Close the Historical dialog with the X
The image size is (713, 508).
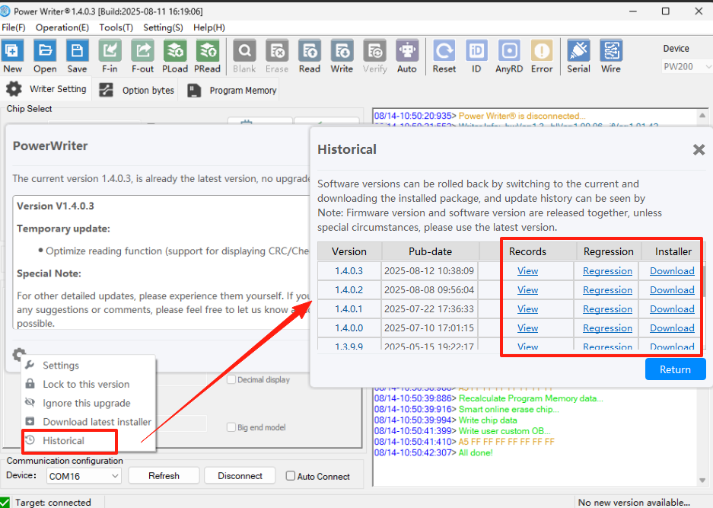699,149
